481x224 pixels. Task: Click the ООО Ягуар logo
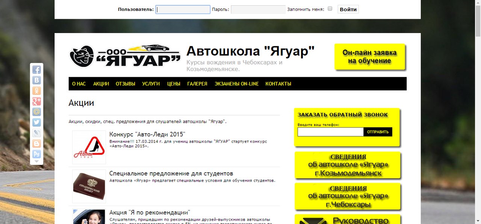pyautogui.click(x=125, y=56)
